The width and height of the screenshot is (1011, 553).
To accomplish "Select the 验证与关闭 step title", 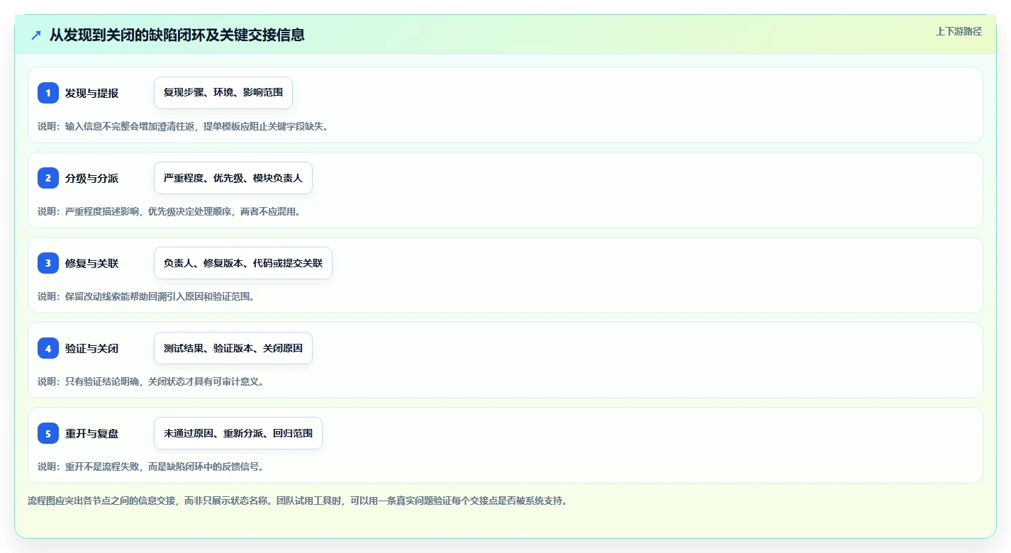I will pyautogui.click(x=91, y=348).
